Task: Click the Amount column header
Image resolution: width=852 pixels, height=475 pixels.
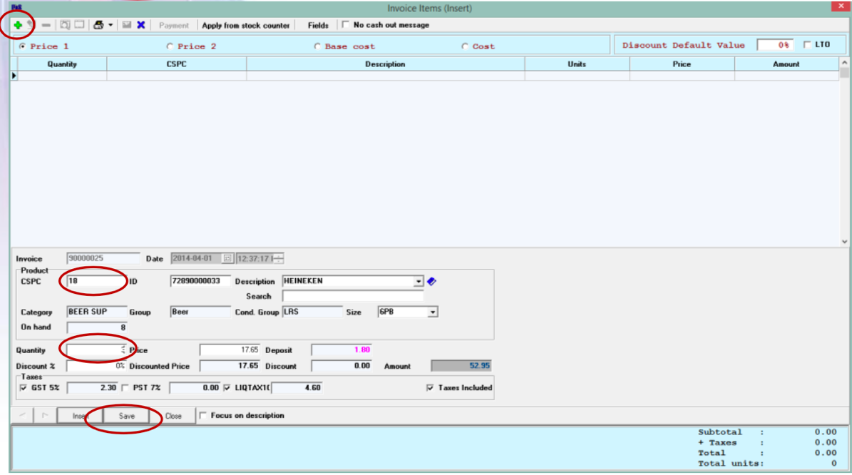Action: [786, 64]
